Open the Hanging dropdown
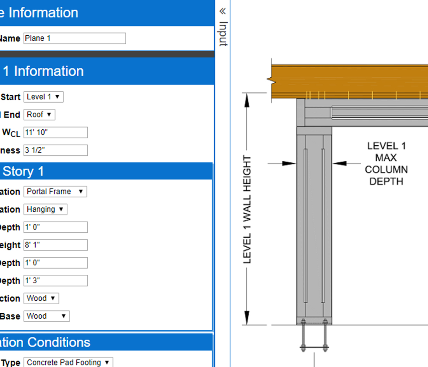Screen dimensions: 428x367 pos(45,209)
